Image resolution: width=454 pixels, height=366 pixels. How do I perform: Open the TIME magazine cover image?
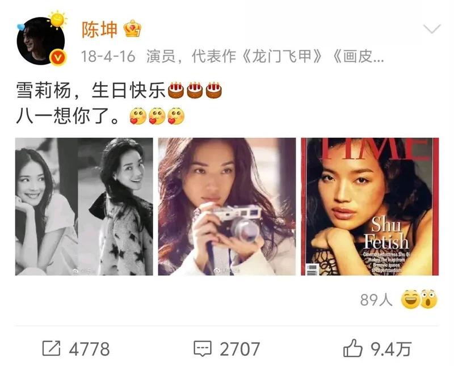point(370,207)
